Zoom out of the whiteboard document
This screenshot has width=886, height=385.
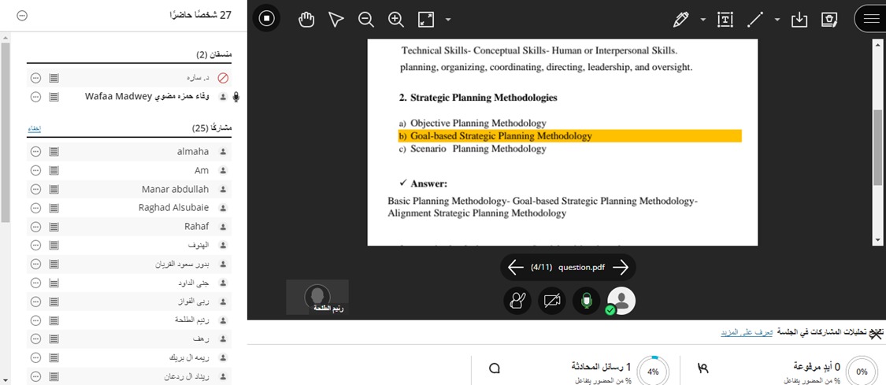point(366,19)
